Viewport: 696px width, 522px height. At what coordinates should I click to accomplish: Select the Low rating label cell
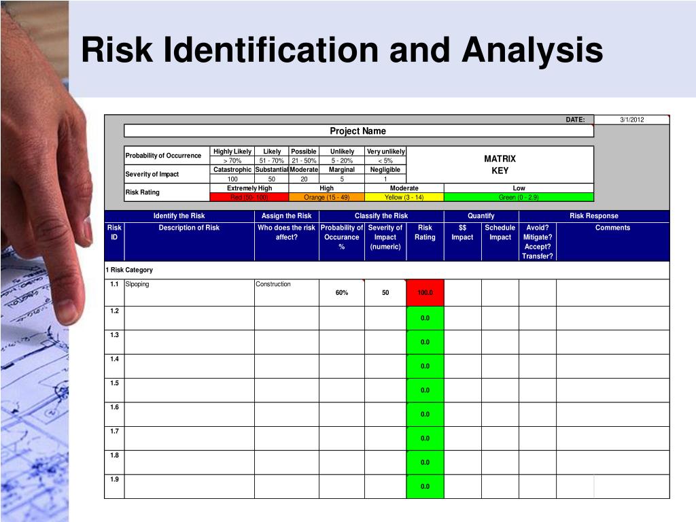(519, 188)
